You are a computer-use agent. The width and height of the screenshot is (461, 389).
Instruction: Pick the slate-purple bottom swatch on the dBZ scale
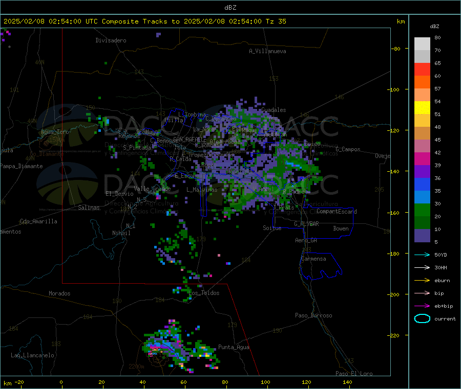[x=422, y=236]
